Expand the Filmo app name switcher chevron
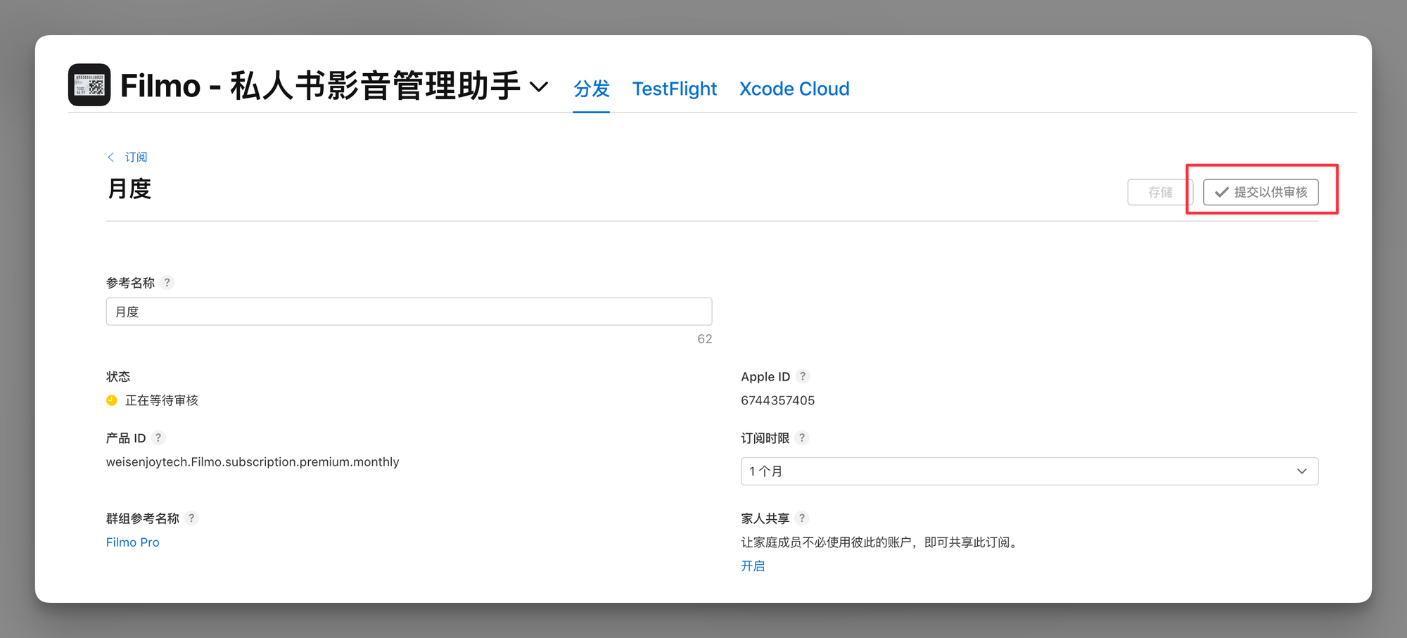 pos(539,87)
